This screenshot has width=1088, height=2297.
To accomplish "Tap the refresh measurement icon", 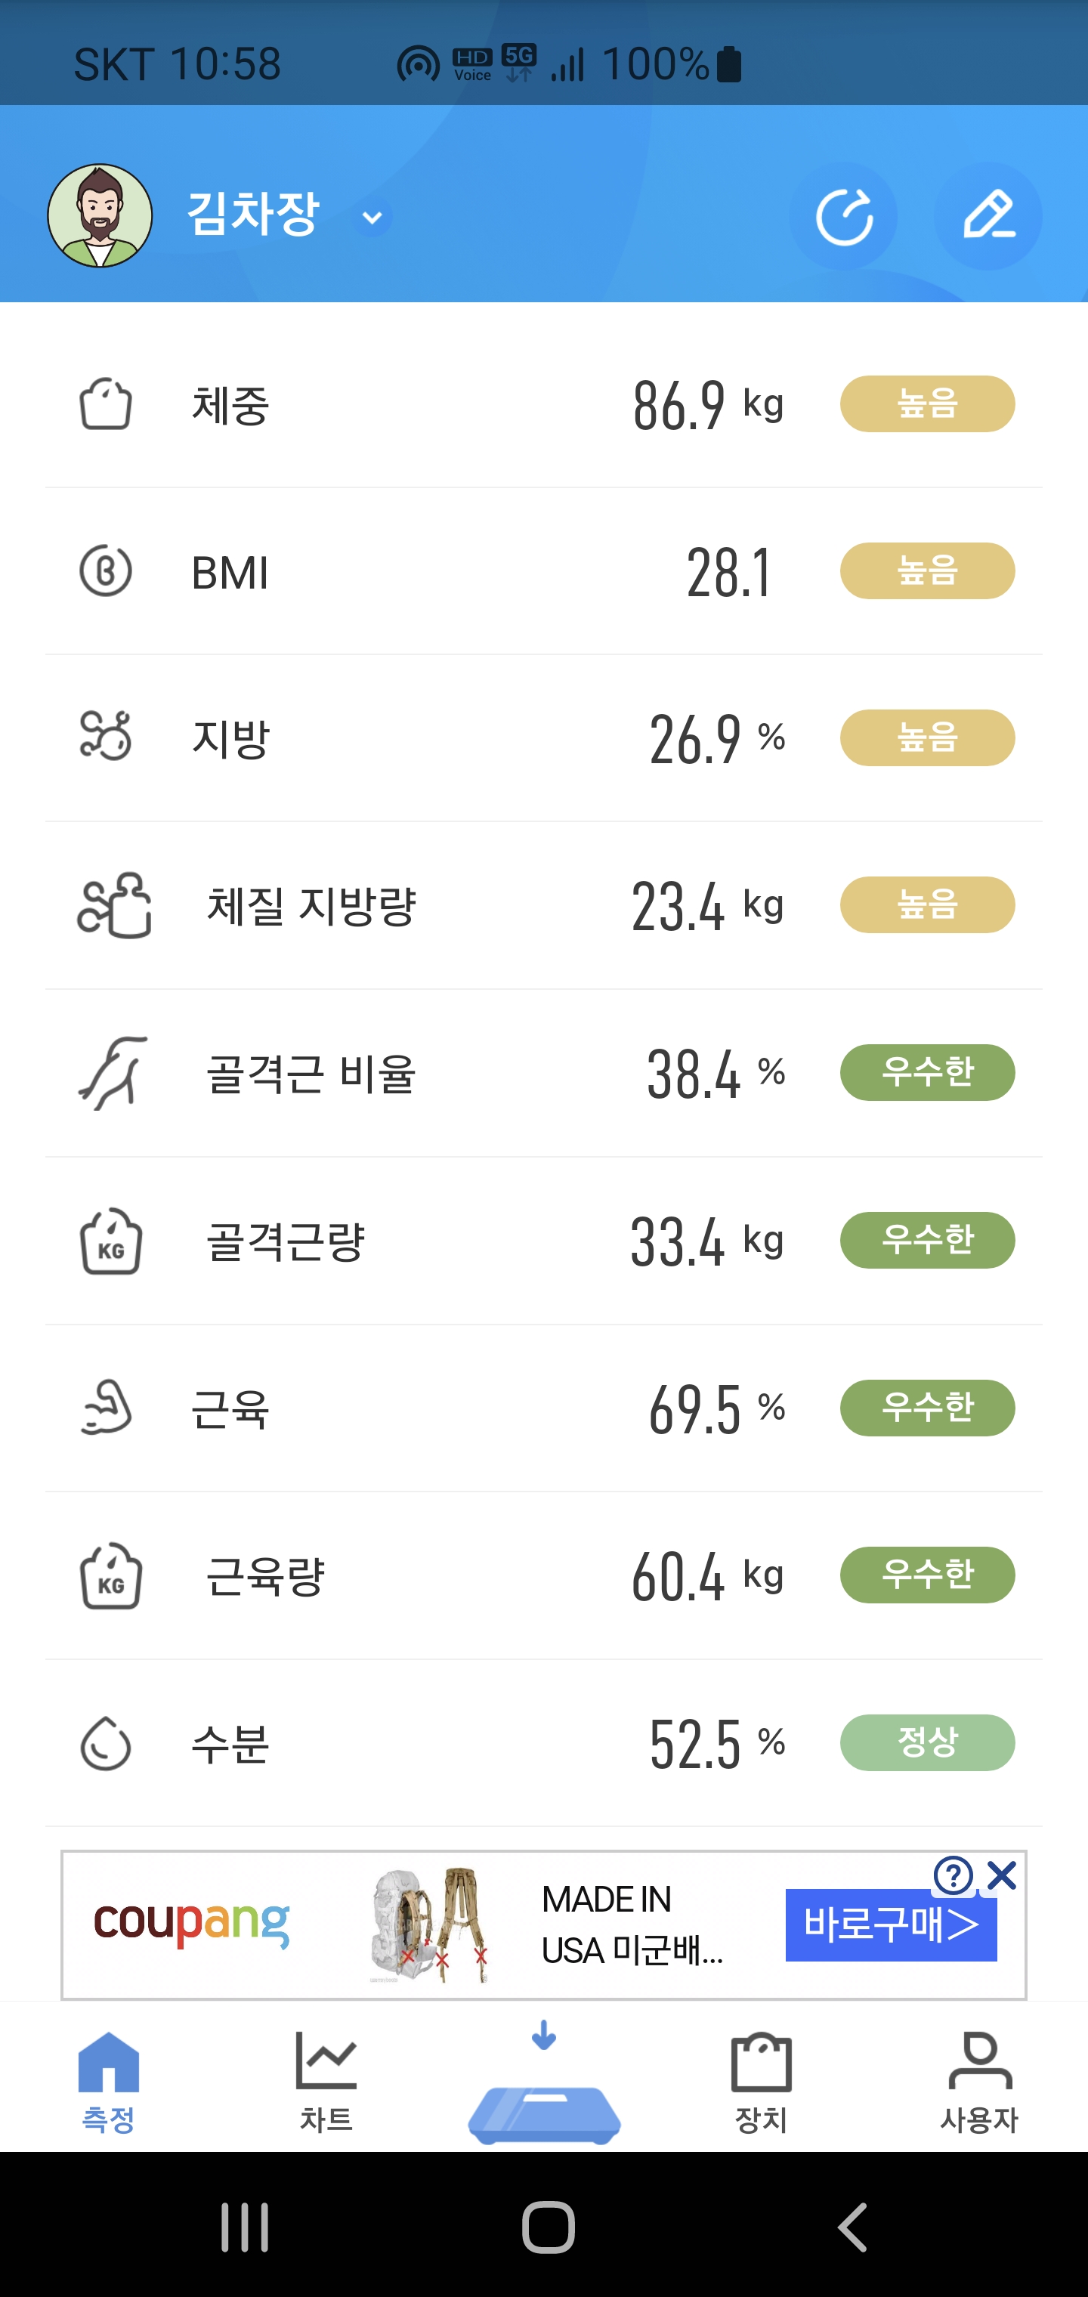I will pos(842,217).
